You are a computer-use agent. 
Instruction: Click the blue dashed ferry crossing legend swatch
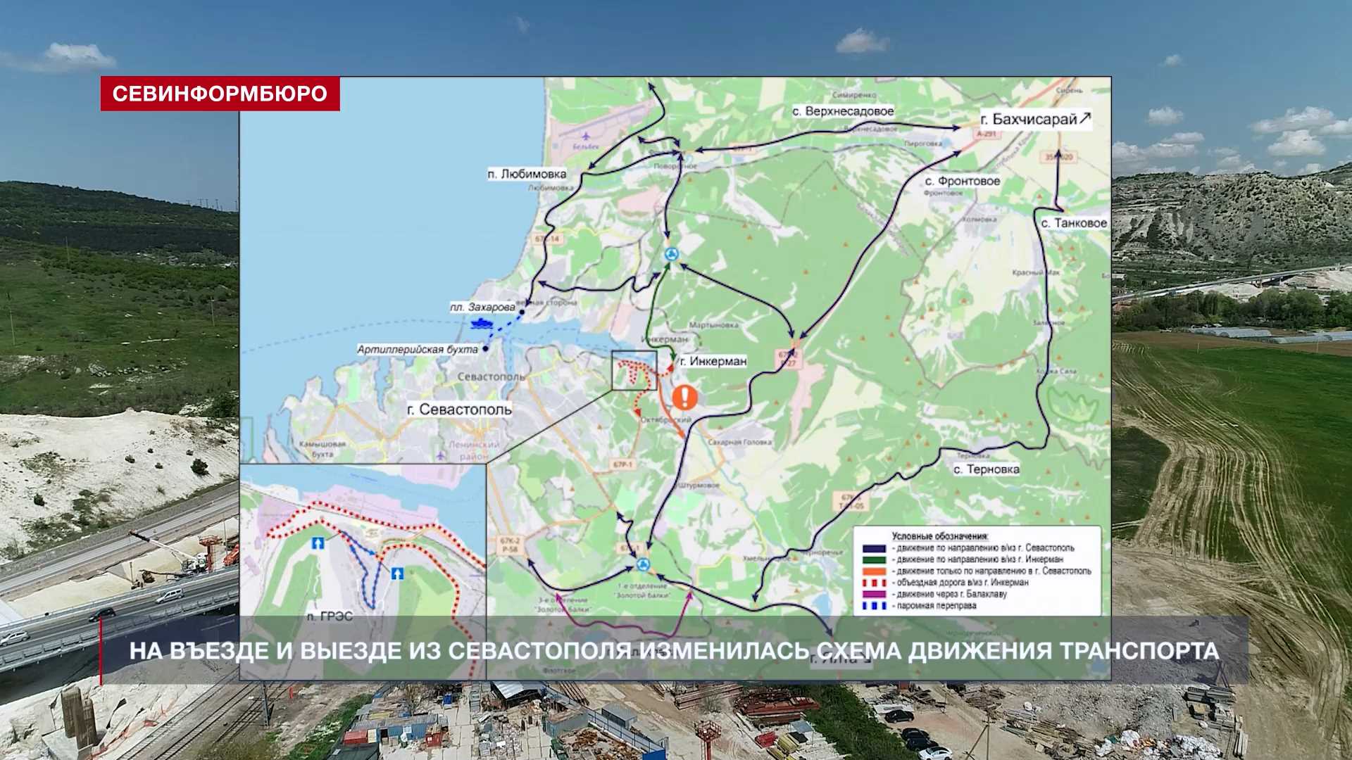(x=874, y=605)
